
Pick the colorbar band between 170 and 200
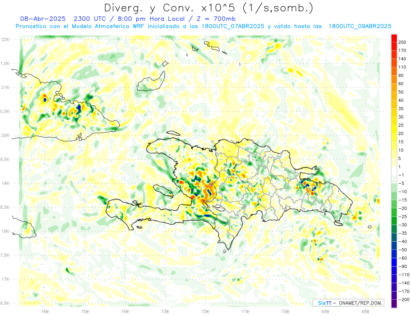(x=394, y=46)
